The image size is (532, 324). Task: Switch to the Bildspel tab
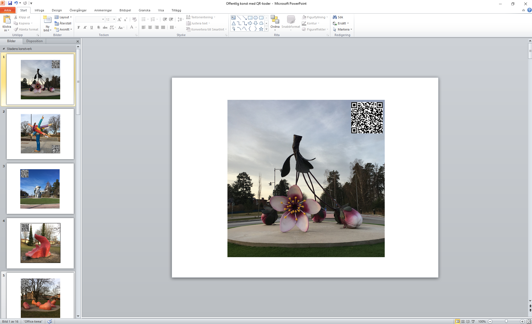(x=125, y=10)
